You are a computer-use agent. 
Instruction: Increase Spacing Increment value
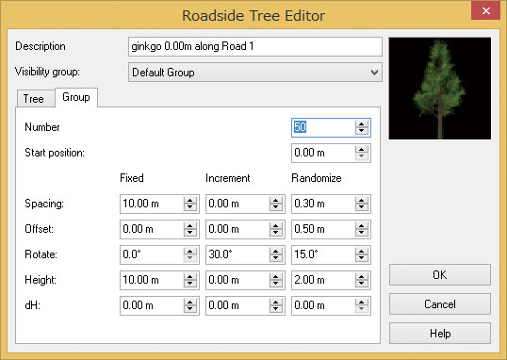tap(276, 201)
